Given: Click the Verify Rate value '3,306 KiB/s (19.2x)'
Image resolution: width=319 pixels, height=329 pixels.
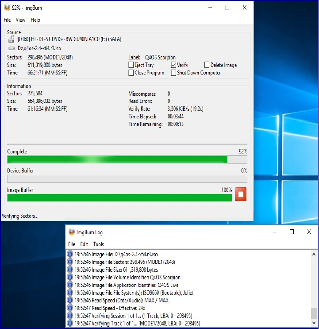Looking at the screenshot, I should (x=185, y=109).
